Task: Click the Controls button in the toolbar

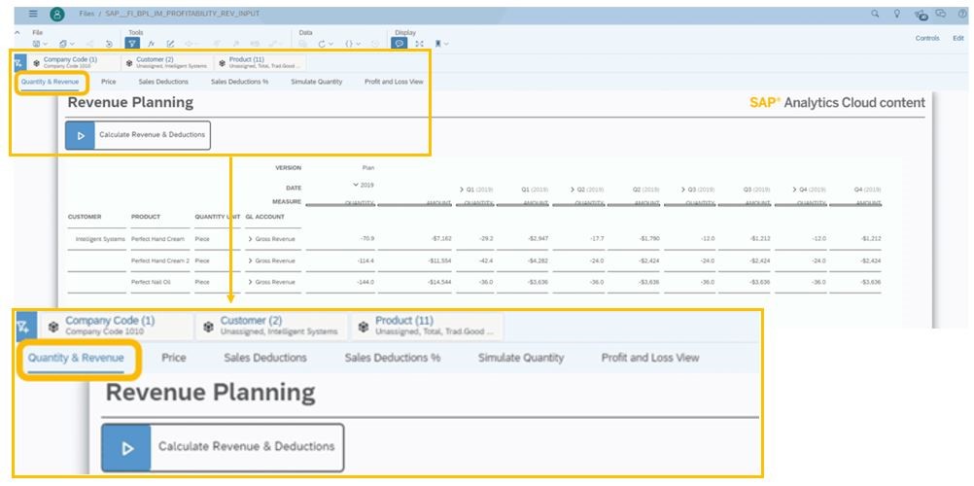Action: [x=927, y=38]
